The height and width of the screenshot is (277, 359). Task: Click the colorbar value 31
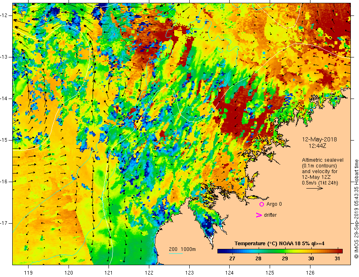point(337,259)
